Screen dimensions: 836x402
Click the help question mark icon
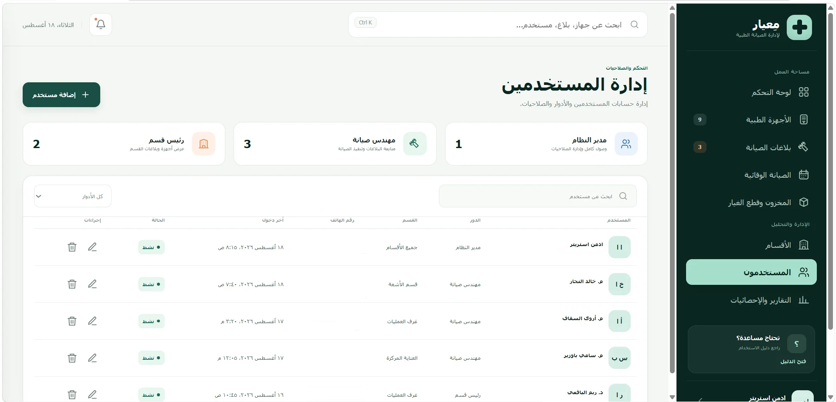pyautogui.click(x=797, y=344)
